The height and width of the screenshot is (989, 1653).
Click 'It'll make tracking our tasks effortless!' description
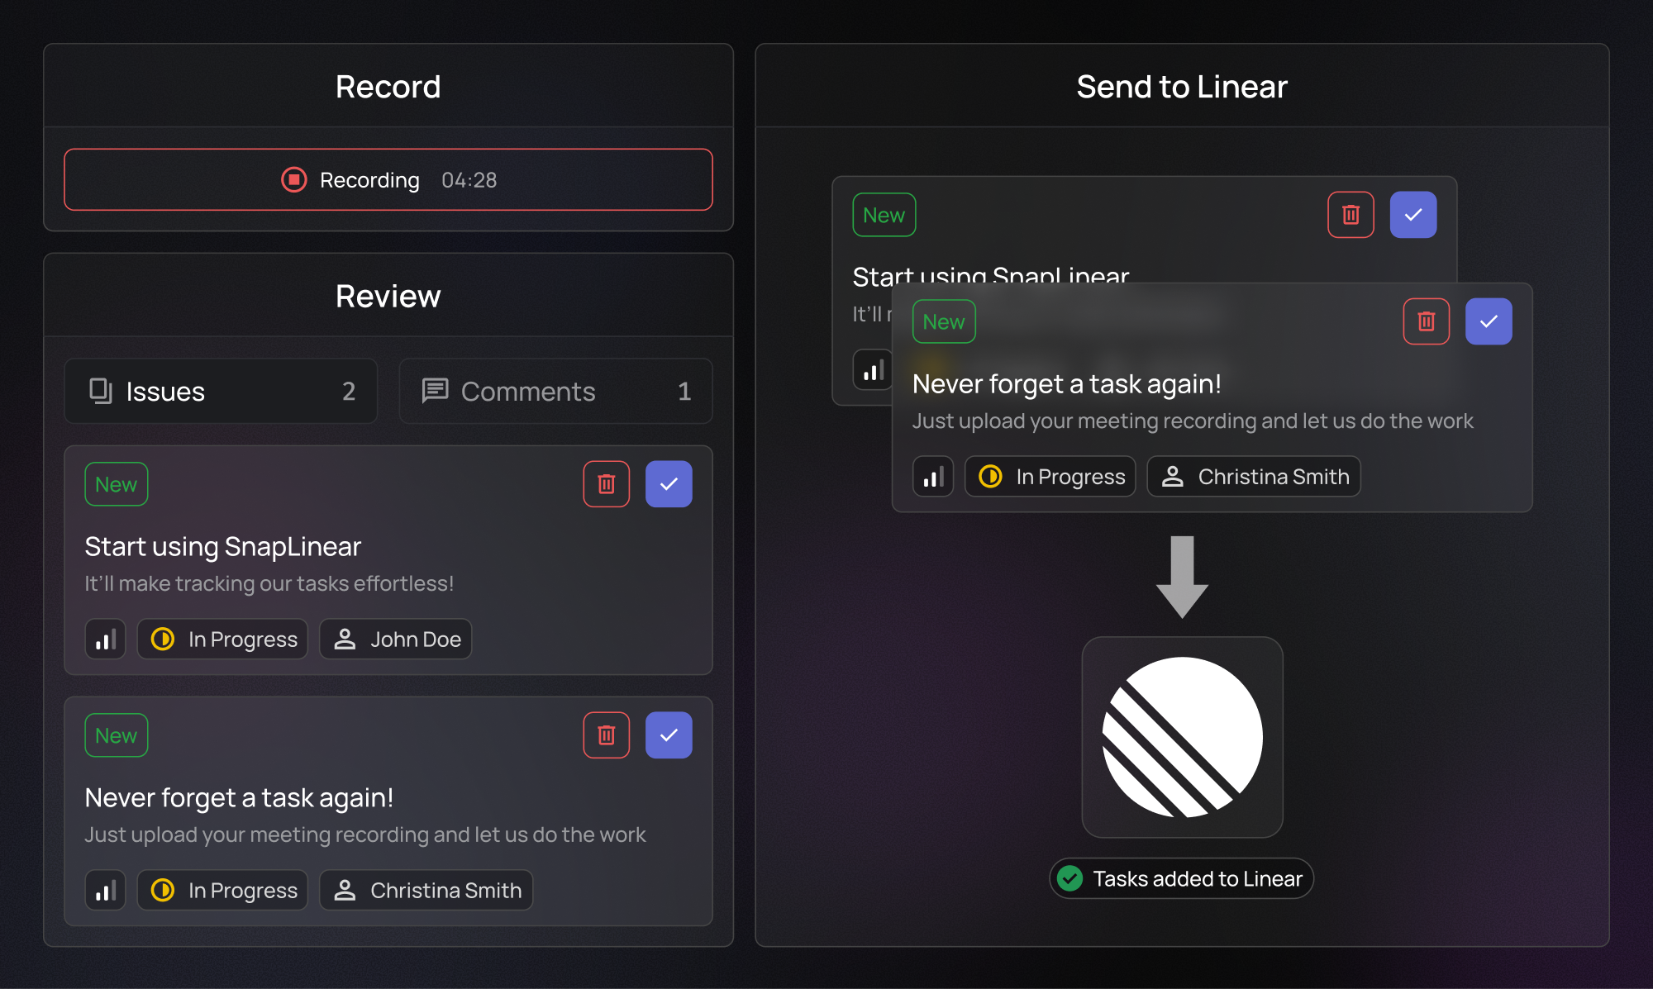tap(269, 583)
